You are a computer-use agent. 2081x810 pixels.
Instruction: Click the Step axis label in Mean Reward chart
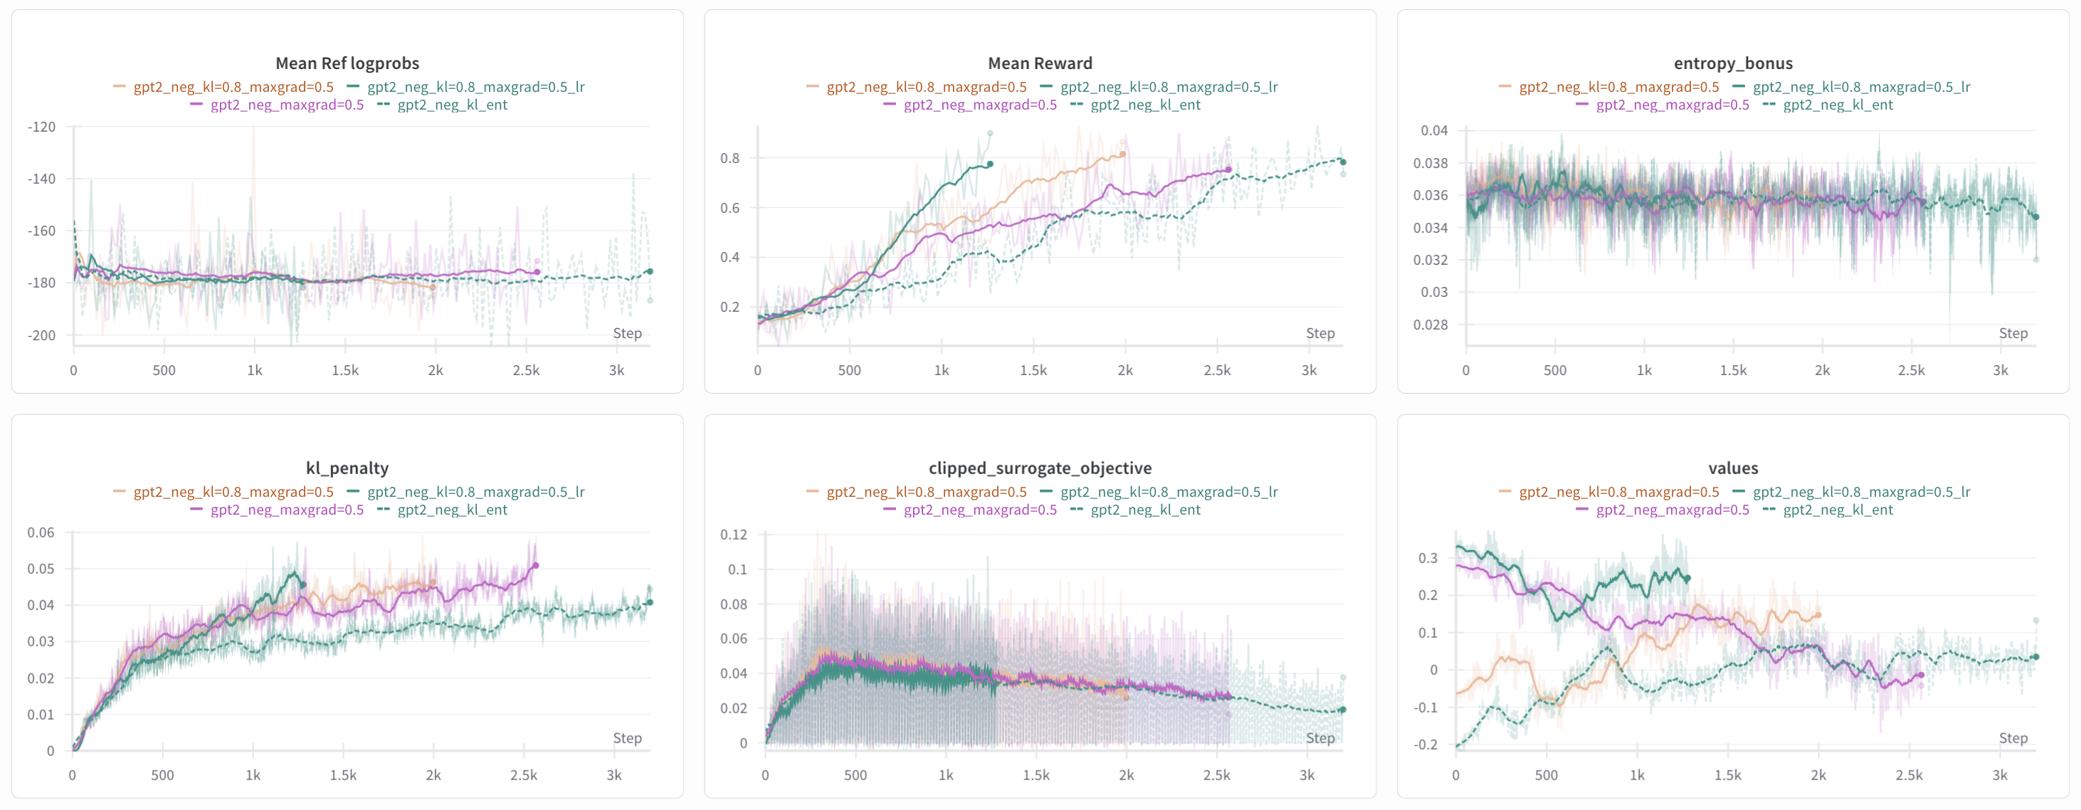(x=1320, y=332)
